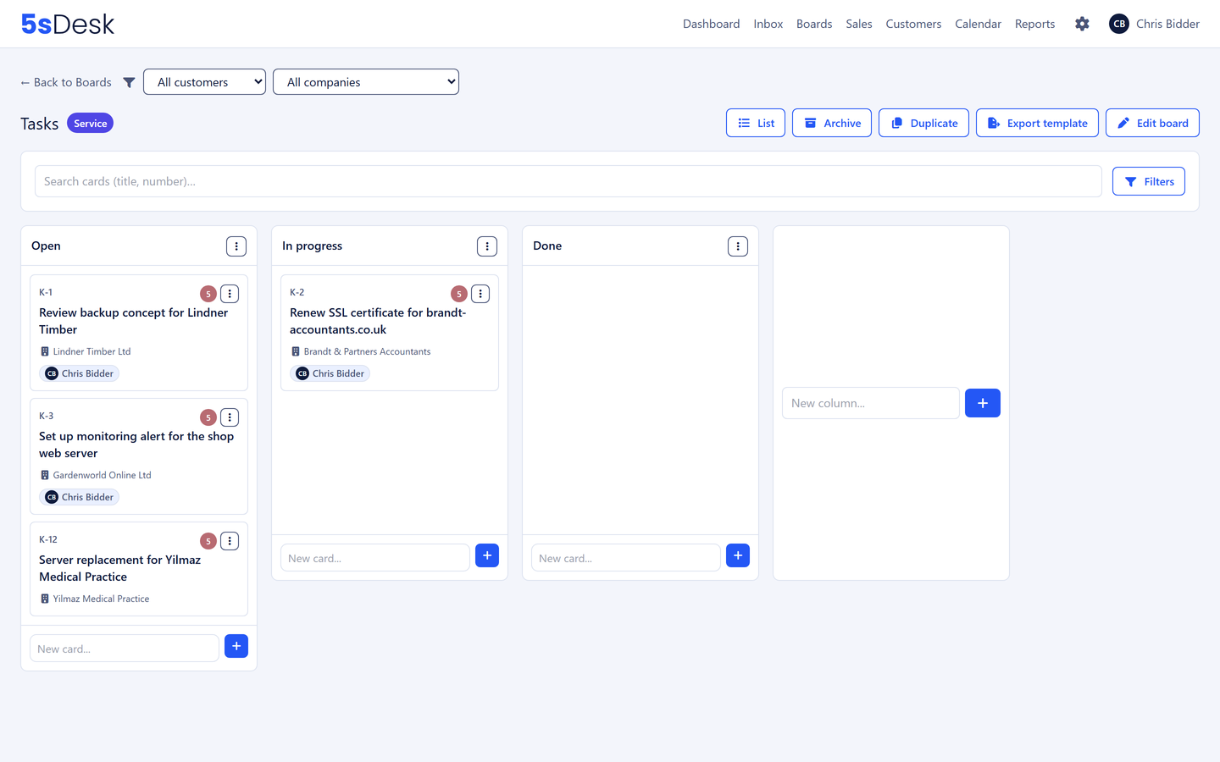The height and width of the screenshot is (762, 1220).
Task: Click the In progress column title
Action: tap(312, 246)
